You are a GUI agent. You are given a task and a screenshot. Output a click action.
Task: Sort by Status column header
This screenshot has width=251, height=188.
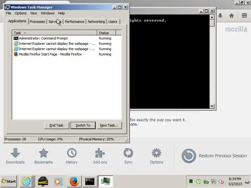[x=106, y=33]
